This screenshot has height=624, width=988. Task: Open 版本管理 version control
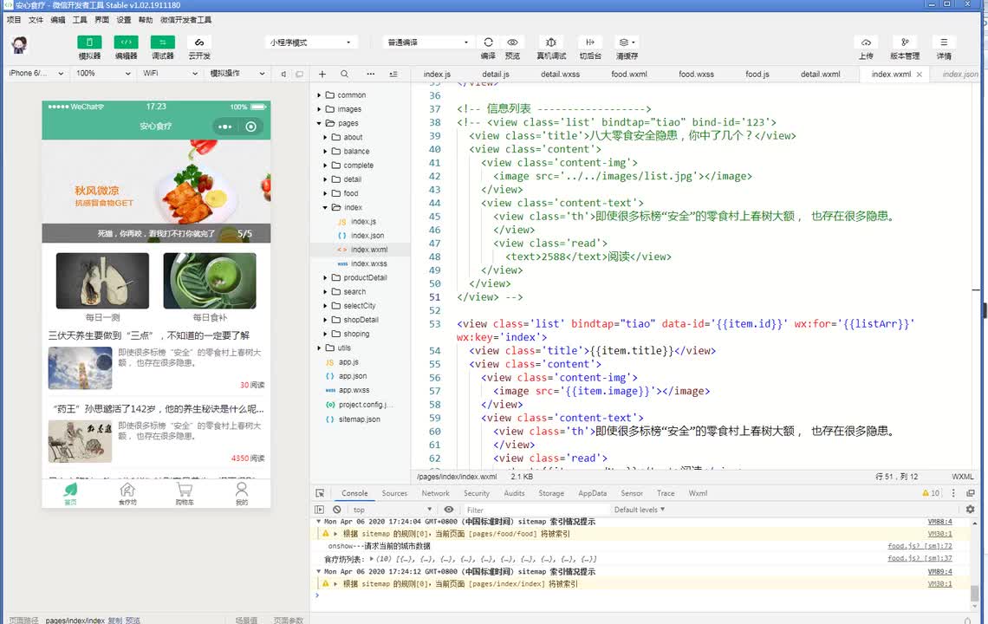905,42
